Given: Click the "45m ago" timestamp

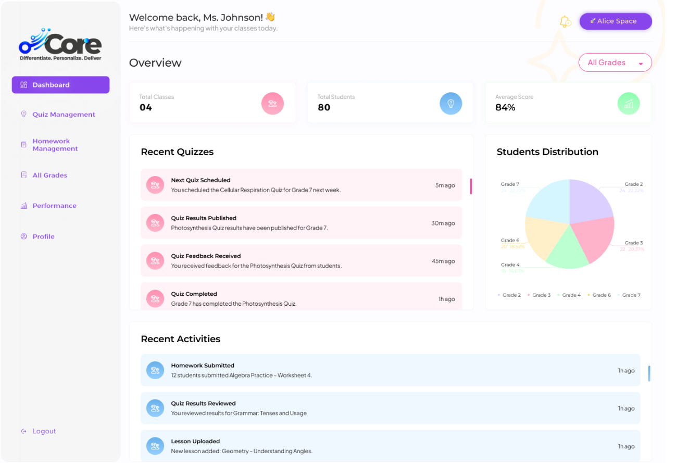Looking at the screenshot, I should (x=443, y=261).
